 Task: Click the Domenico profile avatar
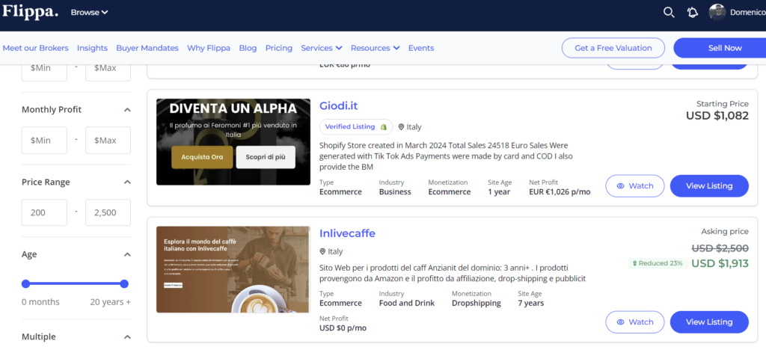(717, 12)
